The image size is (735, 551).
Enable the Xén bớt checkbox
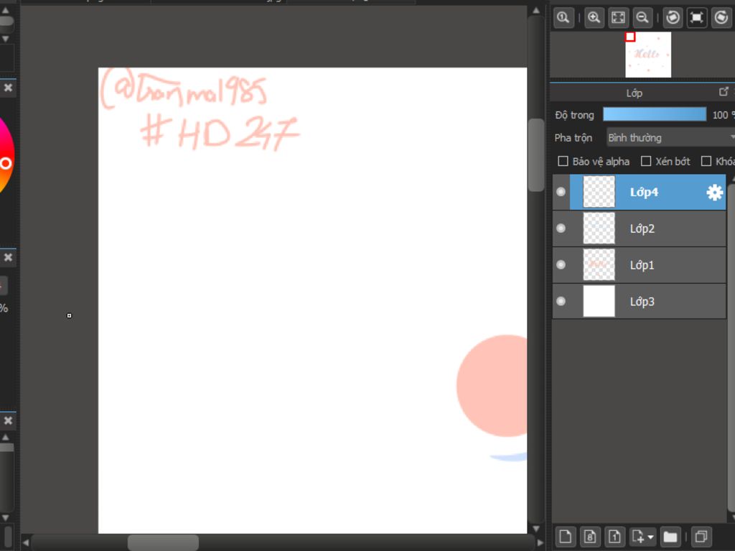coord(646,162)
